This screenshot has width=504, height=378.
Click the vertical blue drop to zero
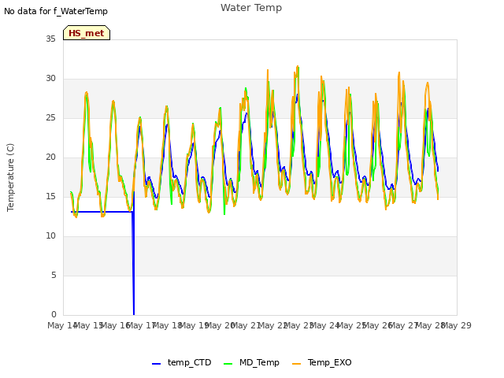coord(133,264)
